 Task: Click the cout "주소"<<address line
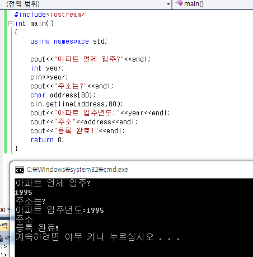(84, 122)
